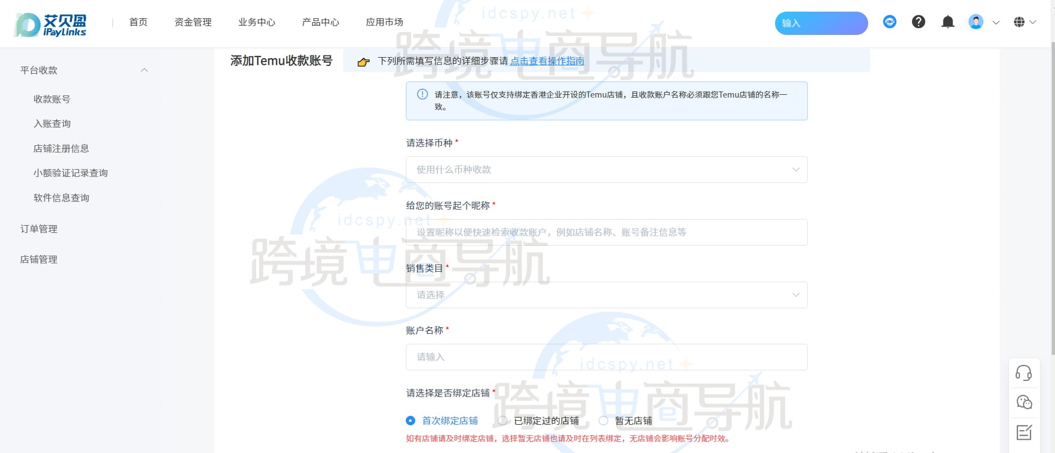The height and width of the screenshot is (453, 1055).
Task: Open the feedback note icon
Action: [1023, 432]
